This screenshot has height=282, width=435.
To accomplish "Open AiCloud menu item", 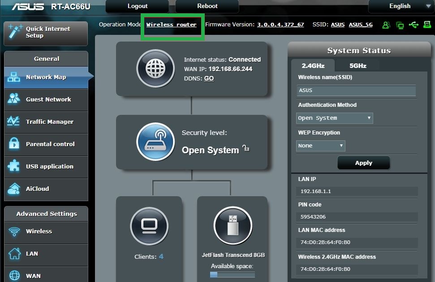I will pyautogui.click(x=46, y=189).
